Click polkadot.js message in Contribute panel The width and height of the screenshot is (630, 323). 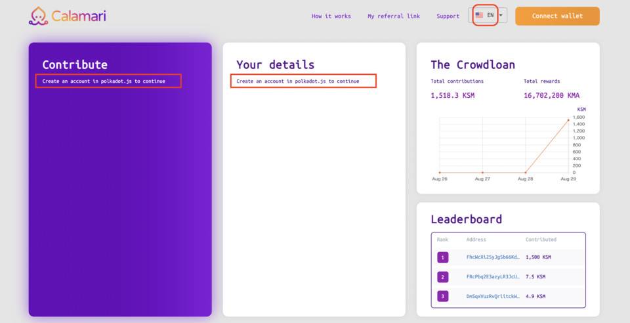click(104, 81)
